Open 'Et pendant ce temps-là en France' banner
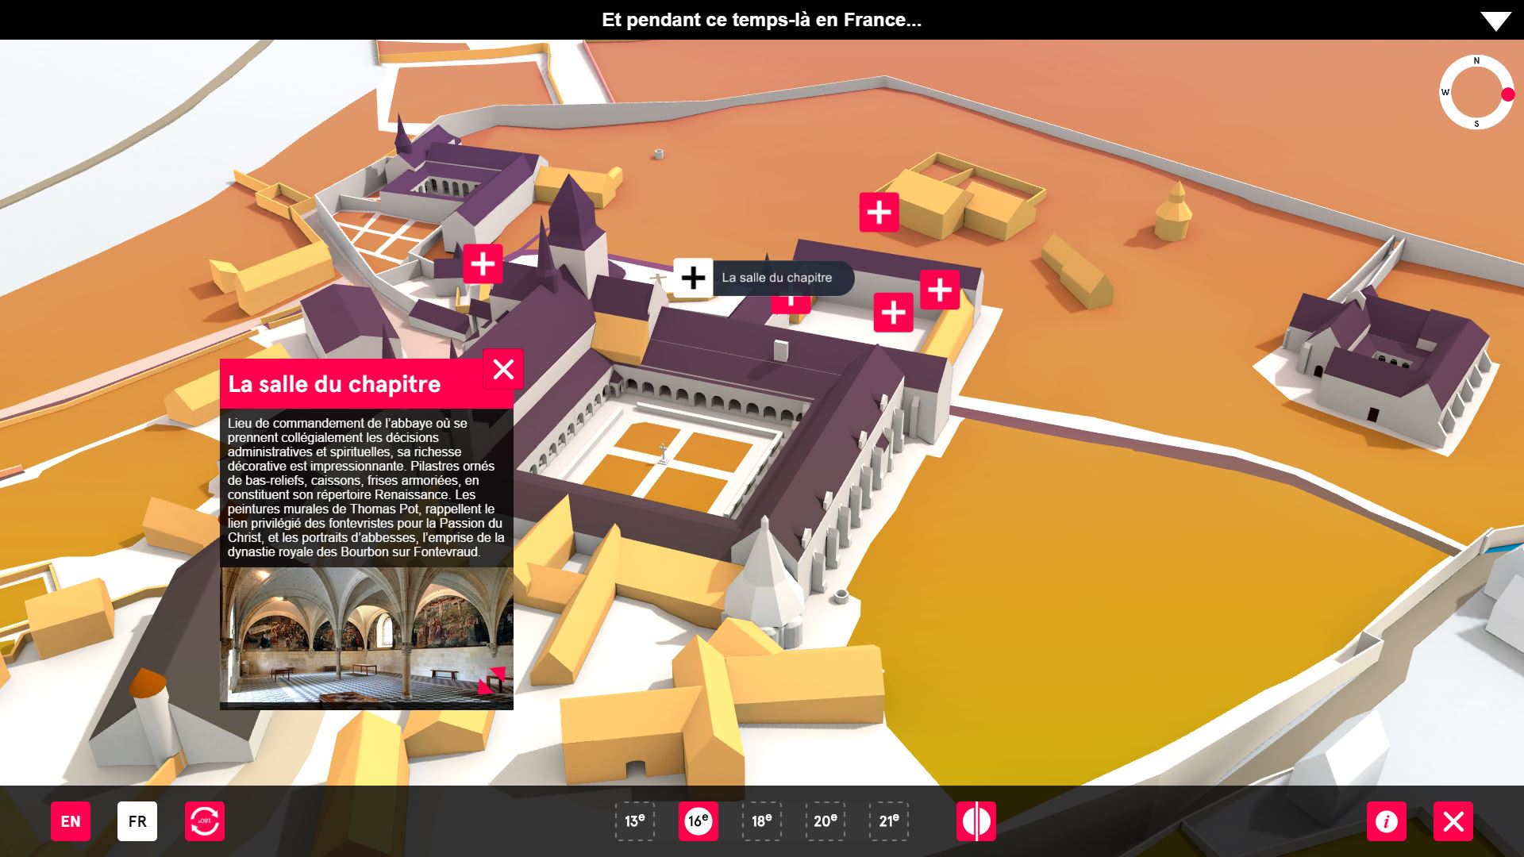Image resolution: width=1524 pixels, height=857 pixels. click(761, 20)
